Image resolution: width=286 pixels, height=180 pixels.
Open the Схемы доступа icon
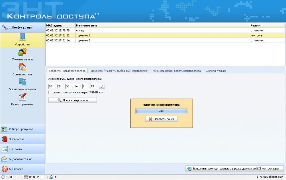pyautogui.click(x=22, y=67)
